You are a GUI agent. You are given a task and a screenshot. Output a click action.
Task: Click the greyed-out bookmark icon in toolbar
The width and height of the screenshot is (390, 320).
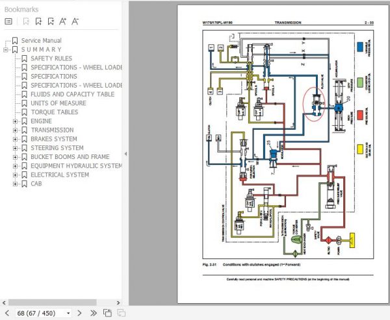click(26, 21)
